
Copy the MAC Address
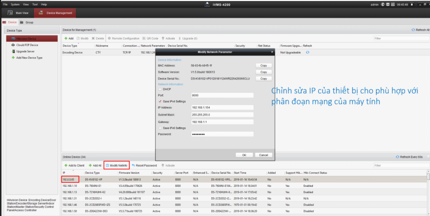coord(264,66)
